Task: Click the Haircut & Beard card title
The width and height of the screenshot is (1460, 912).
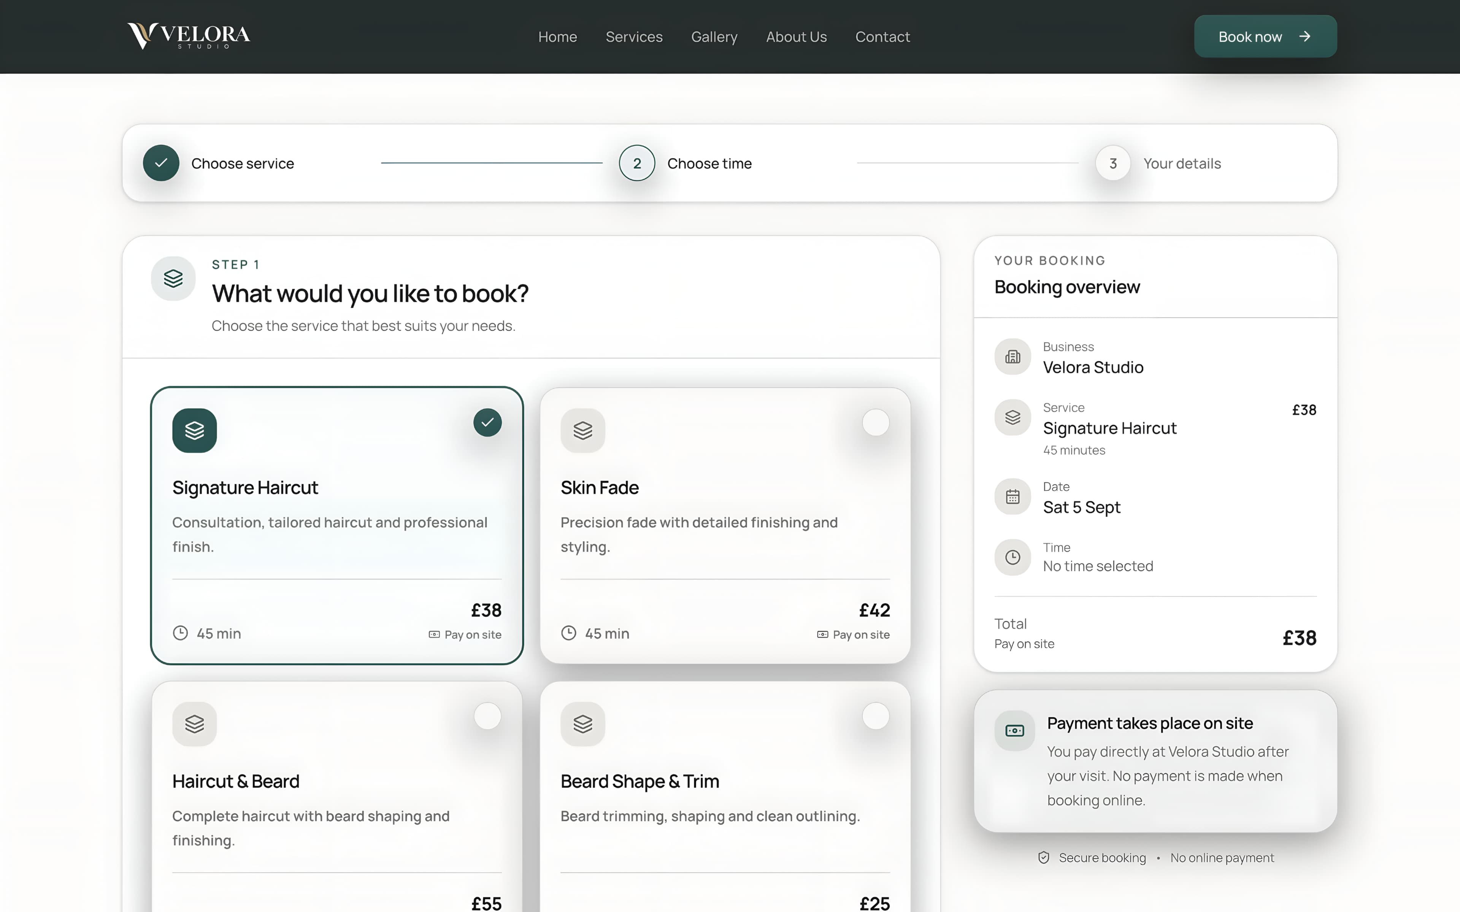Action: click(236, 781)
